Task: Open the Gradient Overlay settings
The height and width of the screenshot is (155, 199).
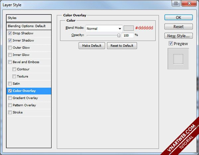Action: point(25,98)
